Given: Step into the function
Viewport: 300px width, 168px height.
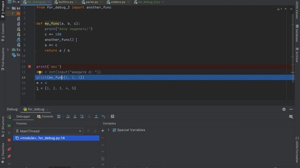Looking at the screenshot, I should tap(75, 116).
